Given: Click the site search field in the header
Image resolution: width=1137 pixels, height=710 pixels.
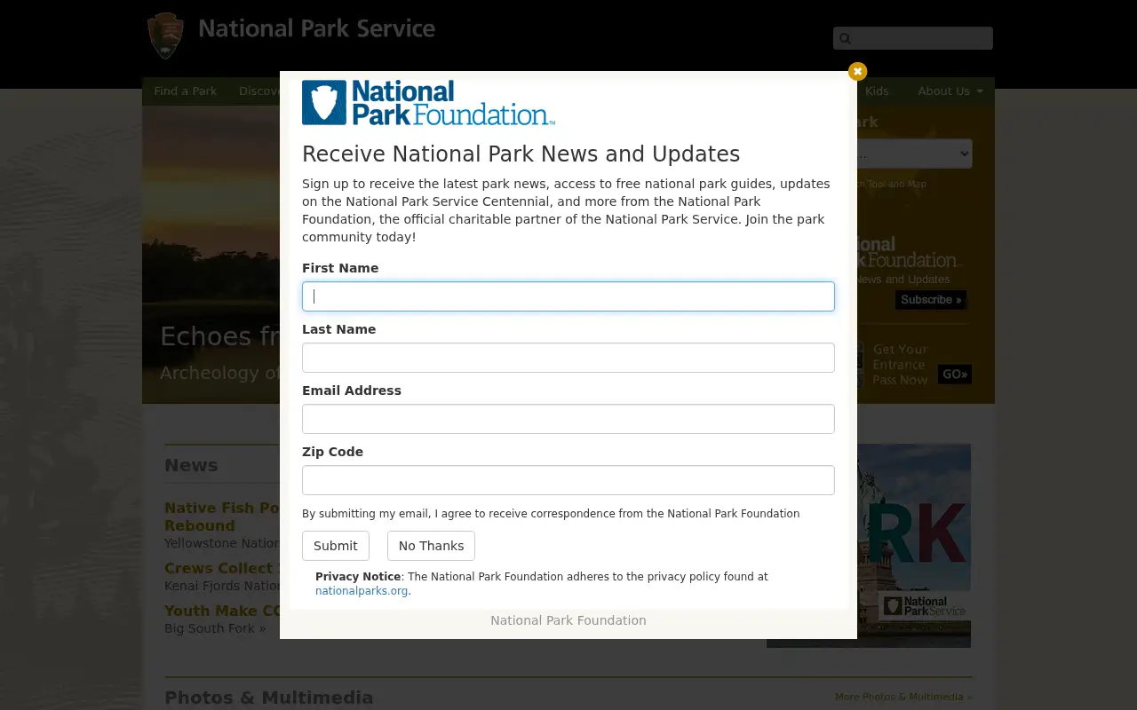Looking at the screenshot, I should point(913,38).
